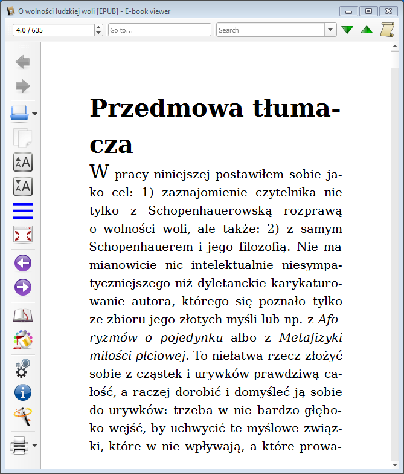
Task: Open recent books dropdown arrow beside open icon
Action: click(35, 114)
